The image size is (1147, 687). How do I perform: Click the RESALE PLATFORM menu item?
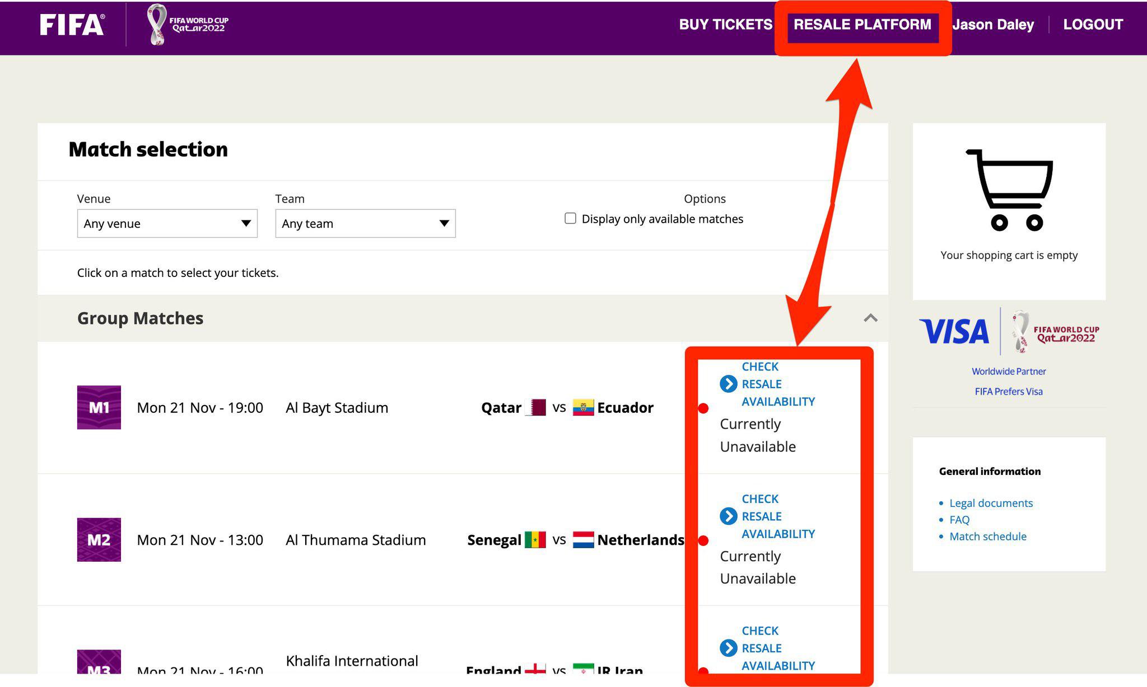tap(863, 23)
